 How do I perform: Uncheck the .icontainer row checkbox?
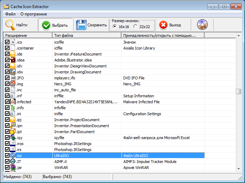tap(7, 48)
